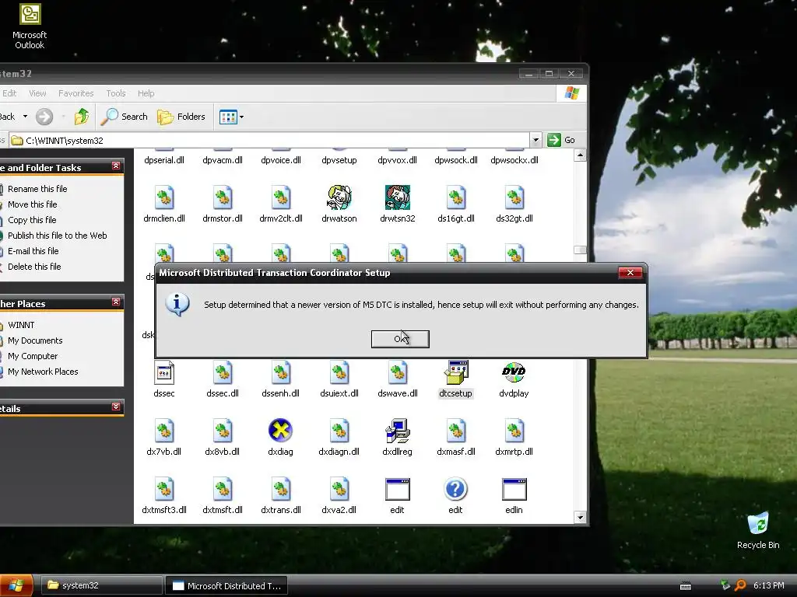Click the Go button next to address bar
The image size is (797, 597).
[x=561, y=140]
